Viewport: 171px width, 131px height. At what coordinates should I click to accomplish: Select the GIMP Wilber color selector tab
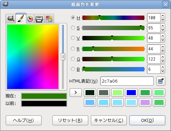(10, 19)
